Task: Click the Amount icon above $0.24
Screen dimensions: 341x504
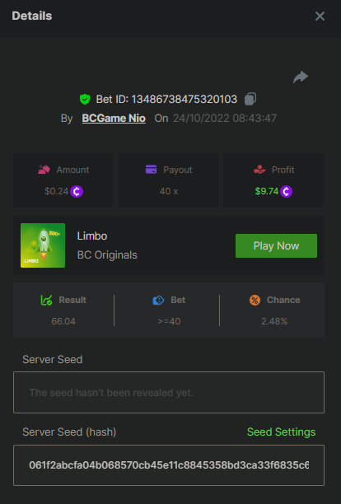Action: click(x=44, y=170)
